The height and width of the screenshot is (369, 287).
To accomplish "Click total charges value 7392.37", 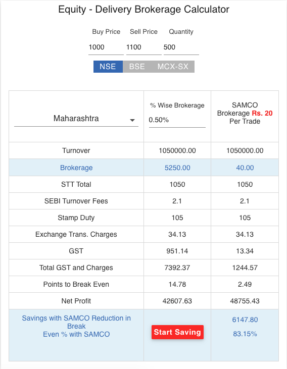I will (x=177, y=268).
